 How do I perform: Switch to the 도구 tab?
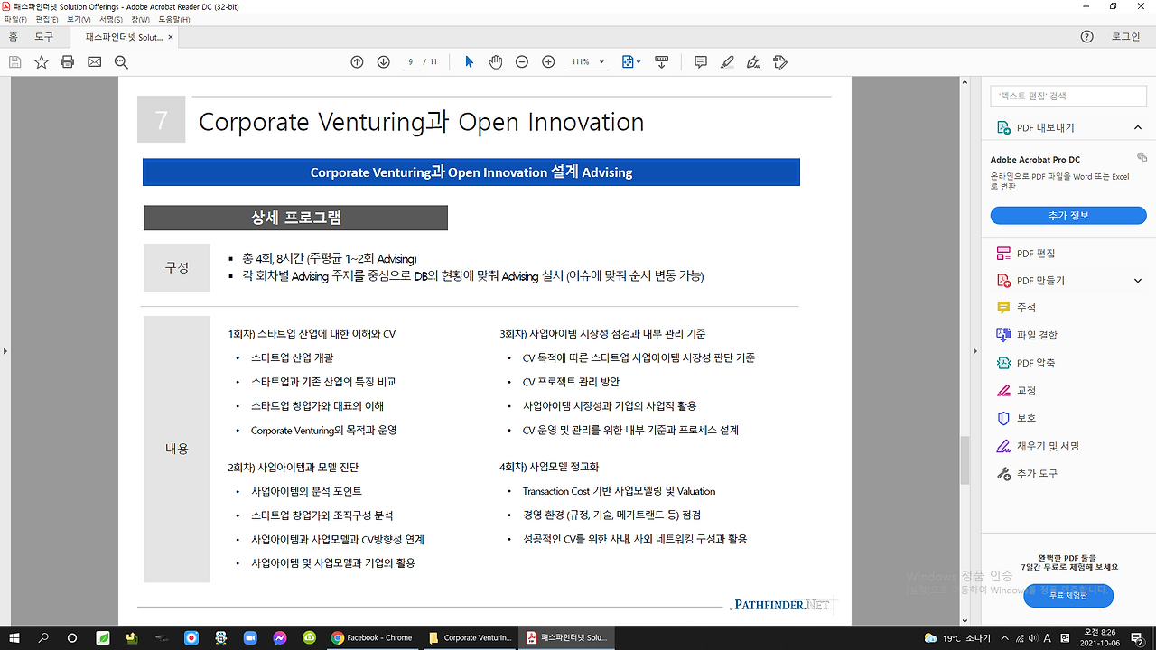(x=43, y=37)
